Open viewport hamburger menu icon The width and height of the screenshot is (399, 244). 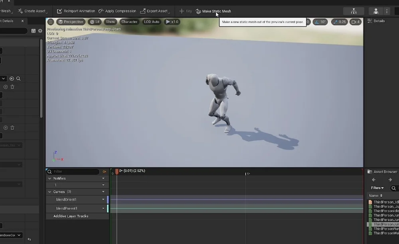tap(50, 22)
